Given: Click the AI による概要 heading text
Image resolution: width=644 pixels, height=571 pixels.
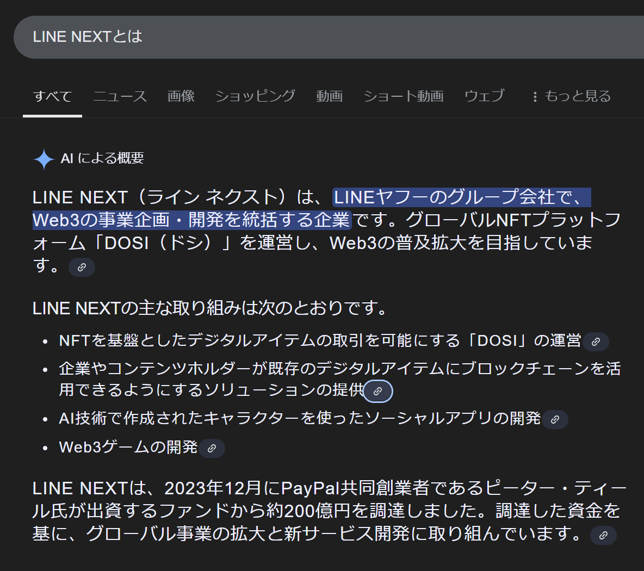Looking at the screenshot, I should (102, 158).
